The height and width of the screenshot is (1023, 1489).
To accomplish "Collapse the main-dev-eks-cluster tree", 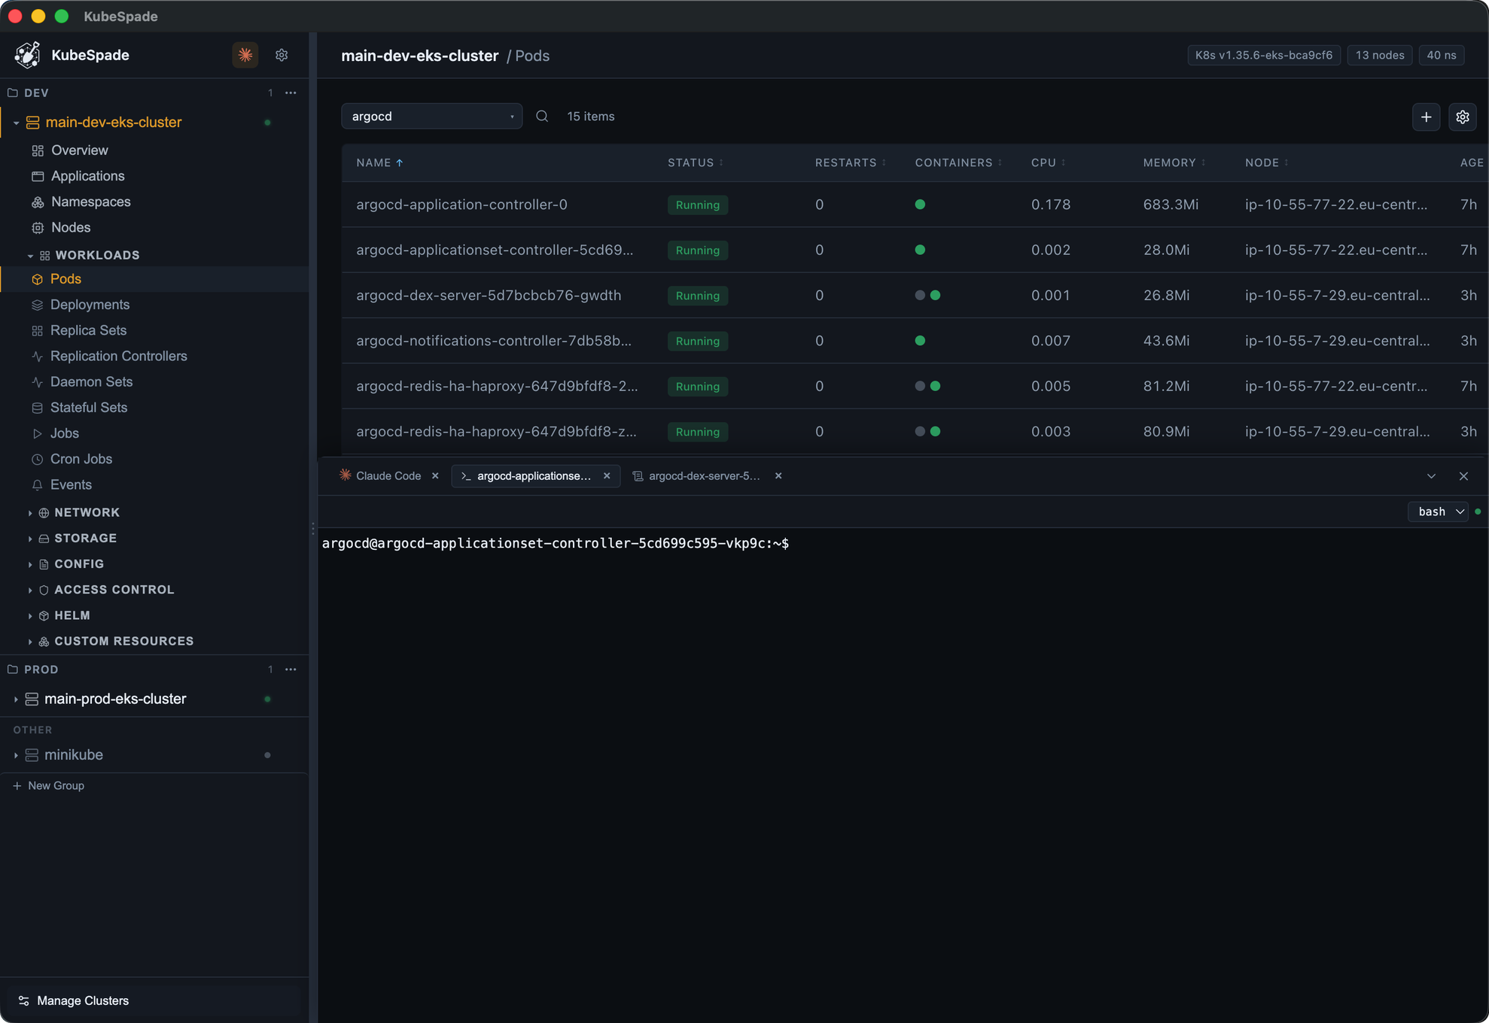I will tap(16, 123).
